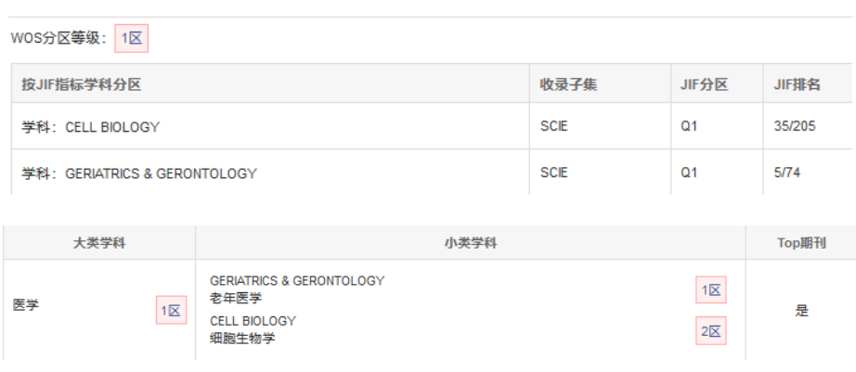The width and height of the screenshot is (856, 372).
Task: Click the 2区 badge for 细胞生物学
Action: [711, 331]
